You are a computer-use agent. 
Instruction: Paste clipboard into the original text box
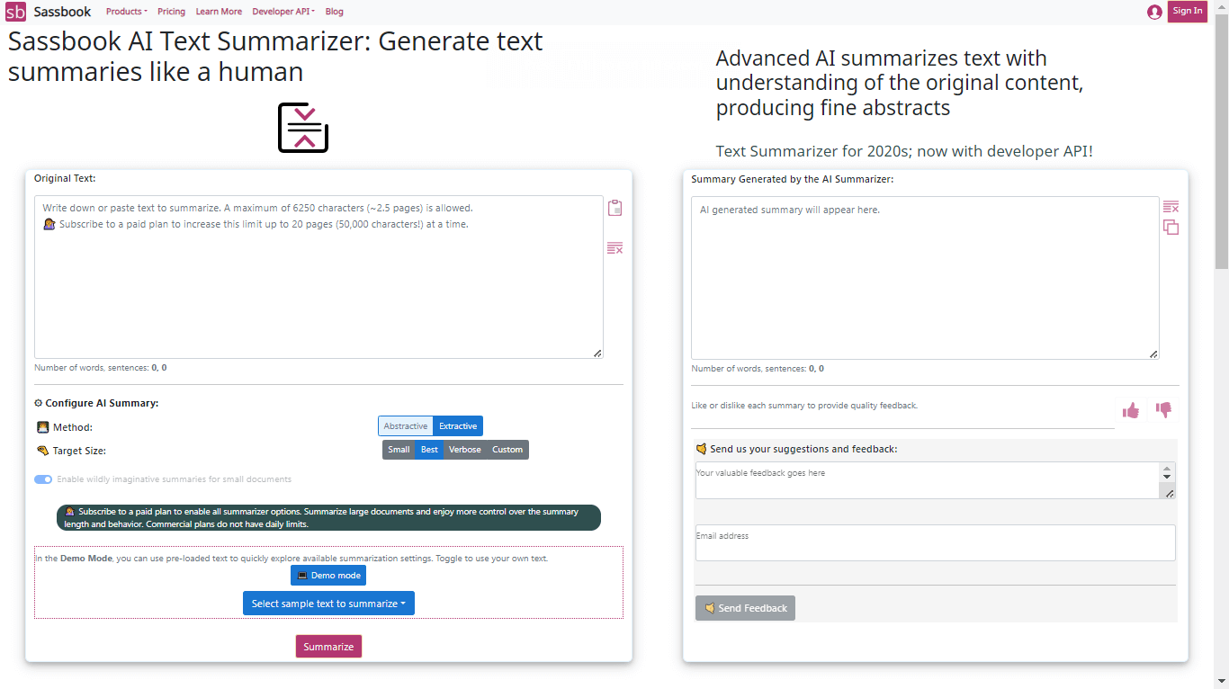(615, 208)
